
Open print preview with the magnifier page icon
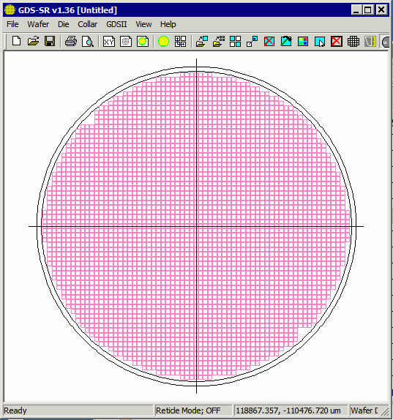[x=88, y=41]
